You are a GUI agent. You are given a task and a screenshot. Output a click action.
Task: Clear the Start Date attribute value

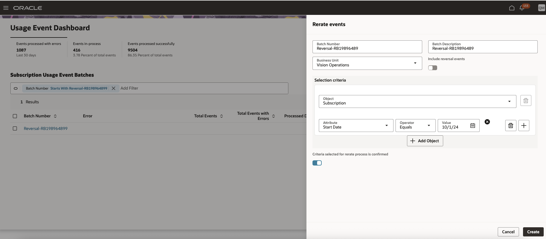tap(487, 122)
